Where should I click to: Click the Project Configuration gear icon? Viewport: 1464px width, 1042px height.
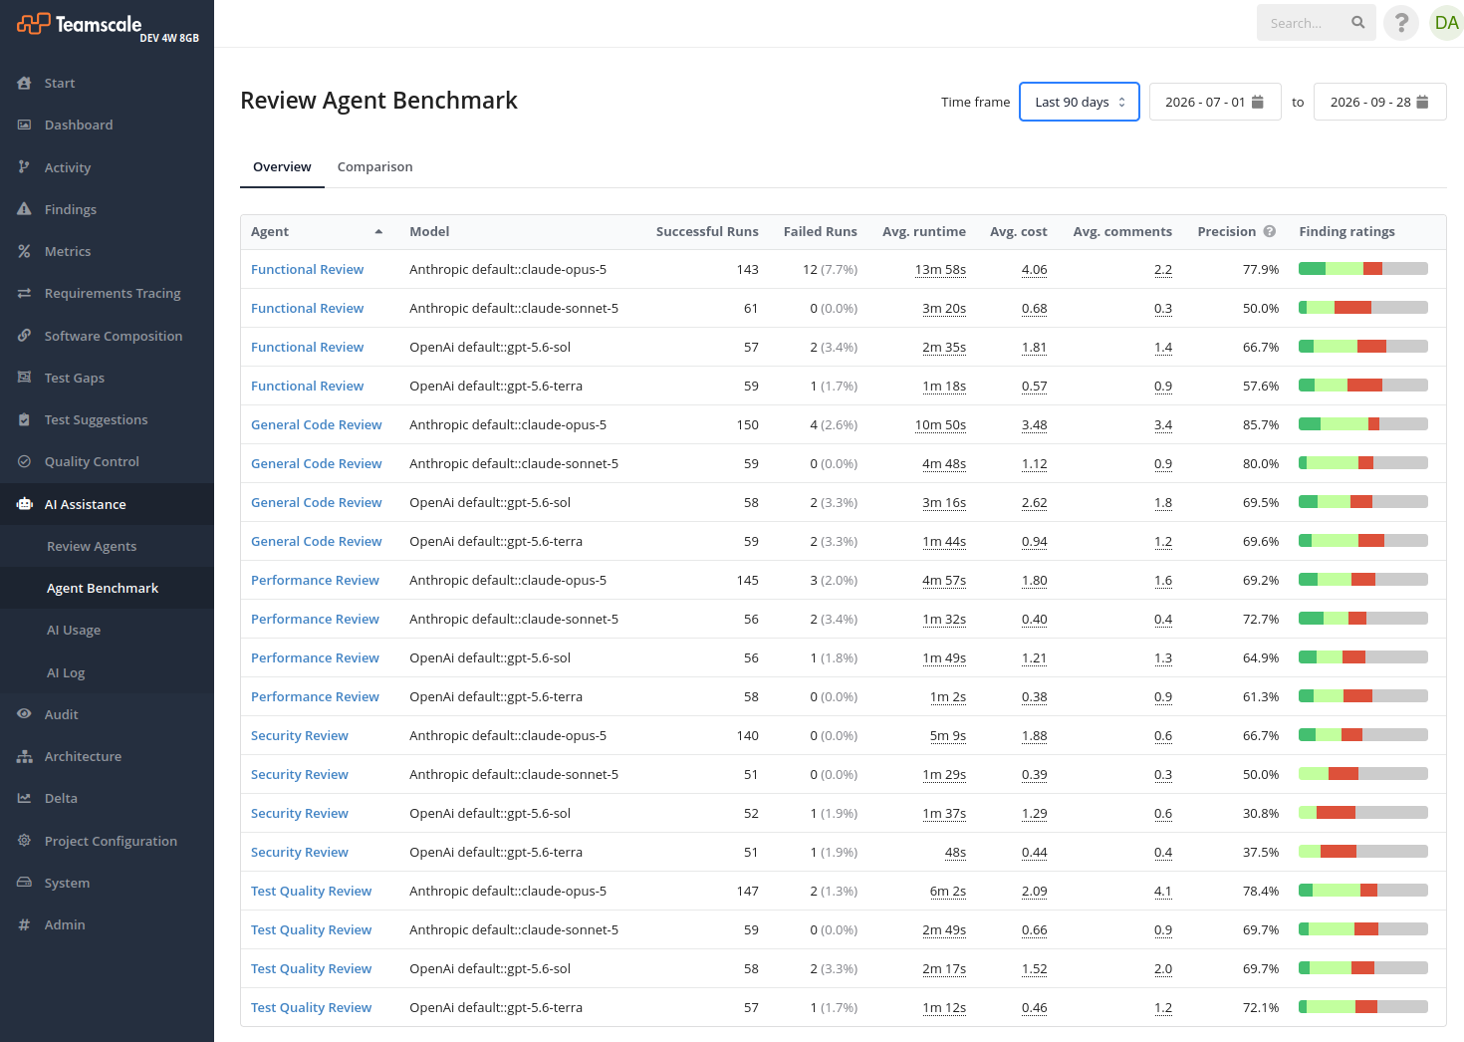coord(24,841)
